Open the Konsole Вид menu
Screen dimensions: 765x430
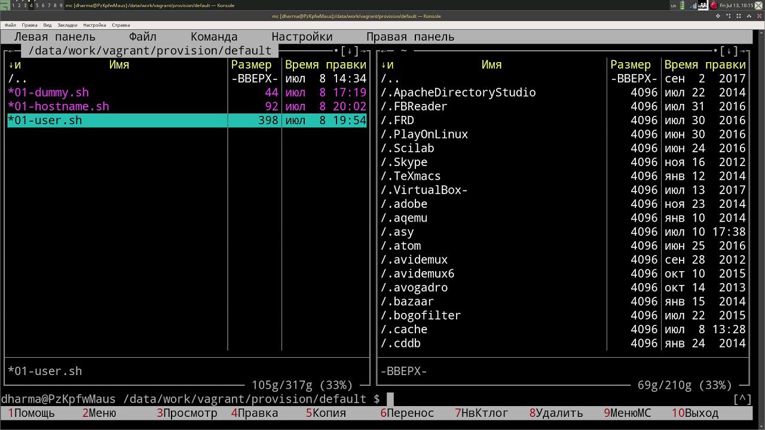pos(47,25)
